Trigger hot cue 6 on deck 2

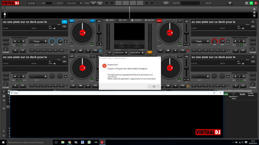click(x=223, y=51)
